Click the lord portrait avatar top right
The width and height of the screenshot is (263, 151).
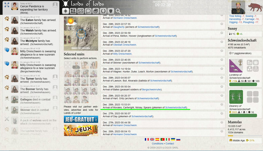point(238,7)
